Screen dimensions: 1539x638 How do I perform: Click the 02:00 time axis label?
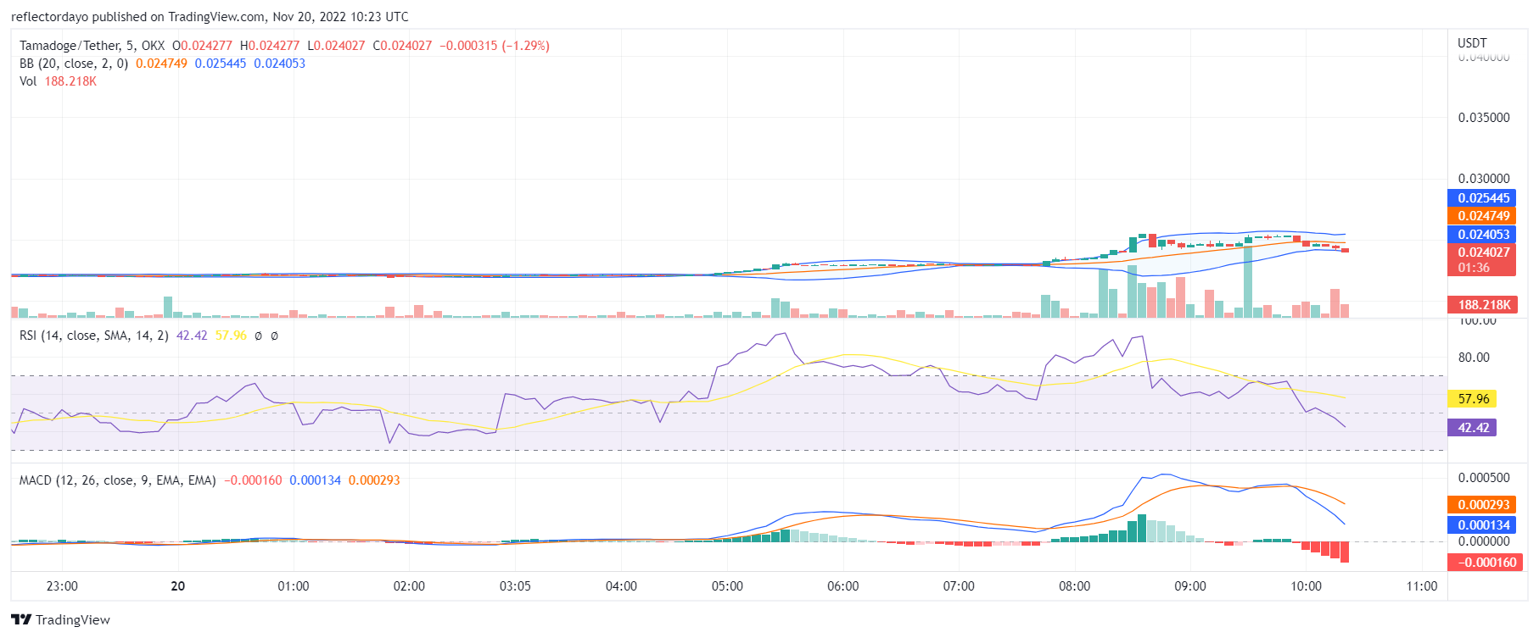click(x=409, y=586)
